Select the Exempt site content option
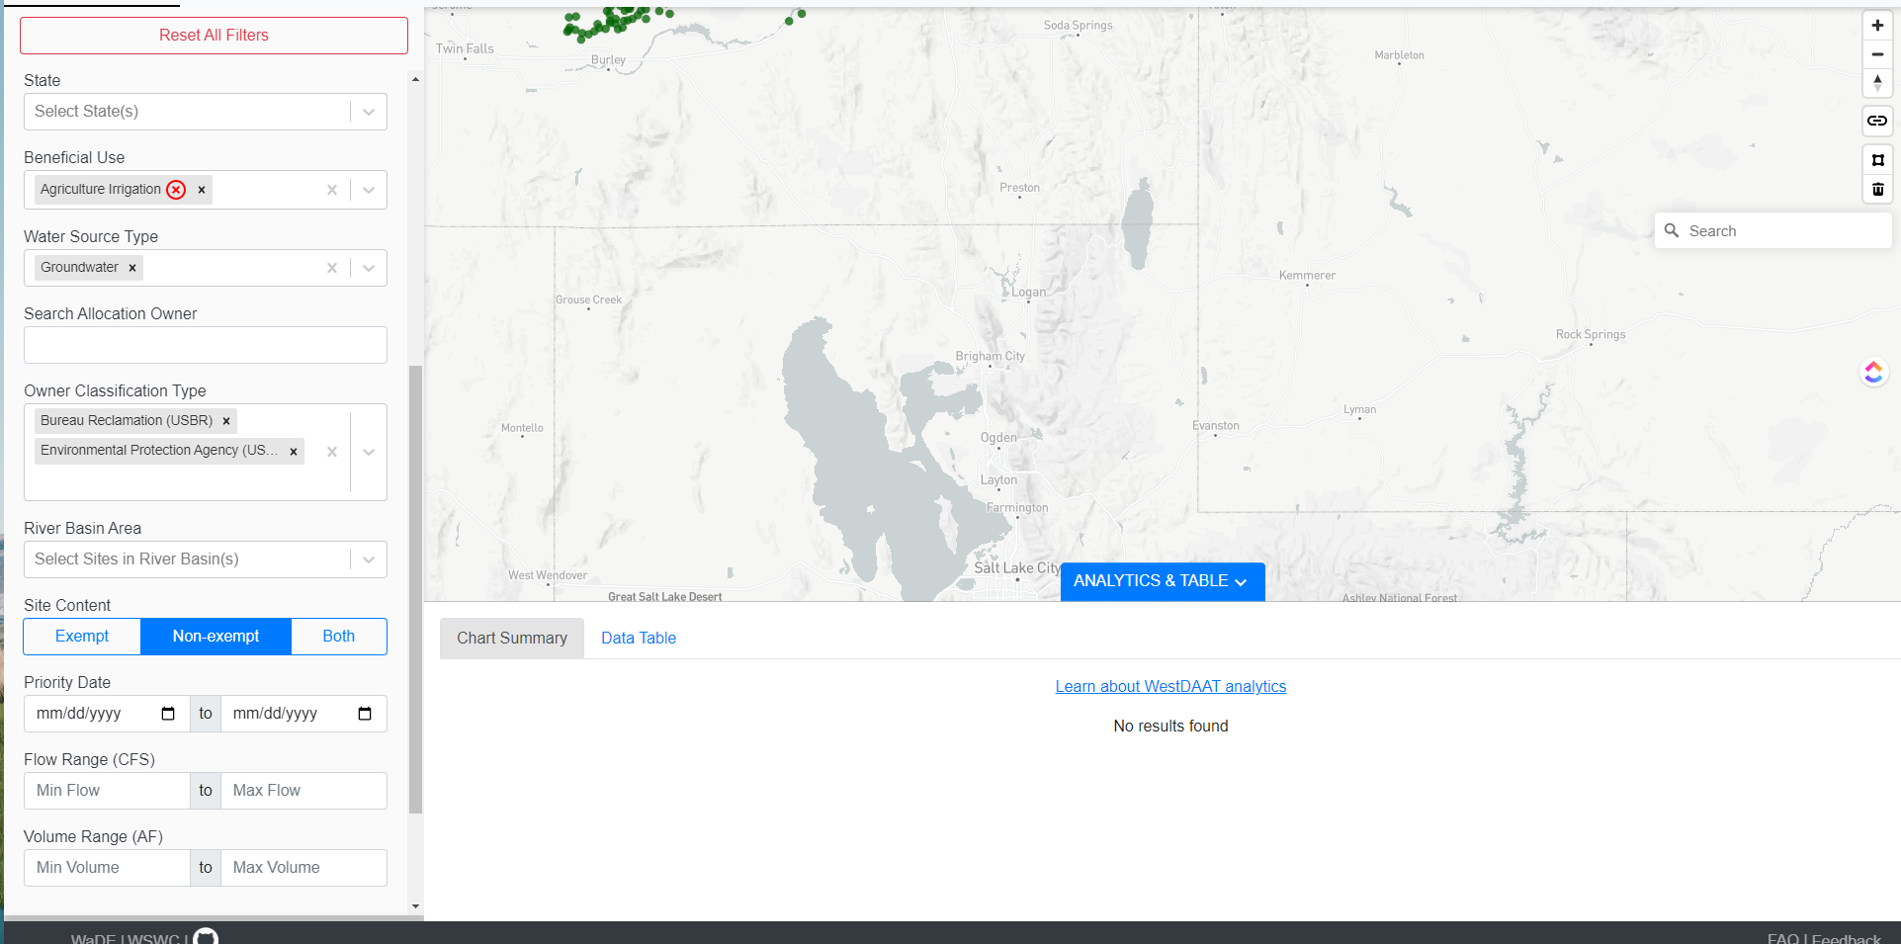Screen dimensions: 1901x944 (x=81, y=636)
